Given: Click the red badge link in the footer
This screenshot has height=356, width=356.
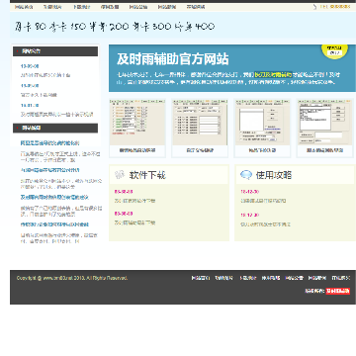Looking at the screenshot, I should point(338,291).
